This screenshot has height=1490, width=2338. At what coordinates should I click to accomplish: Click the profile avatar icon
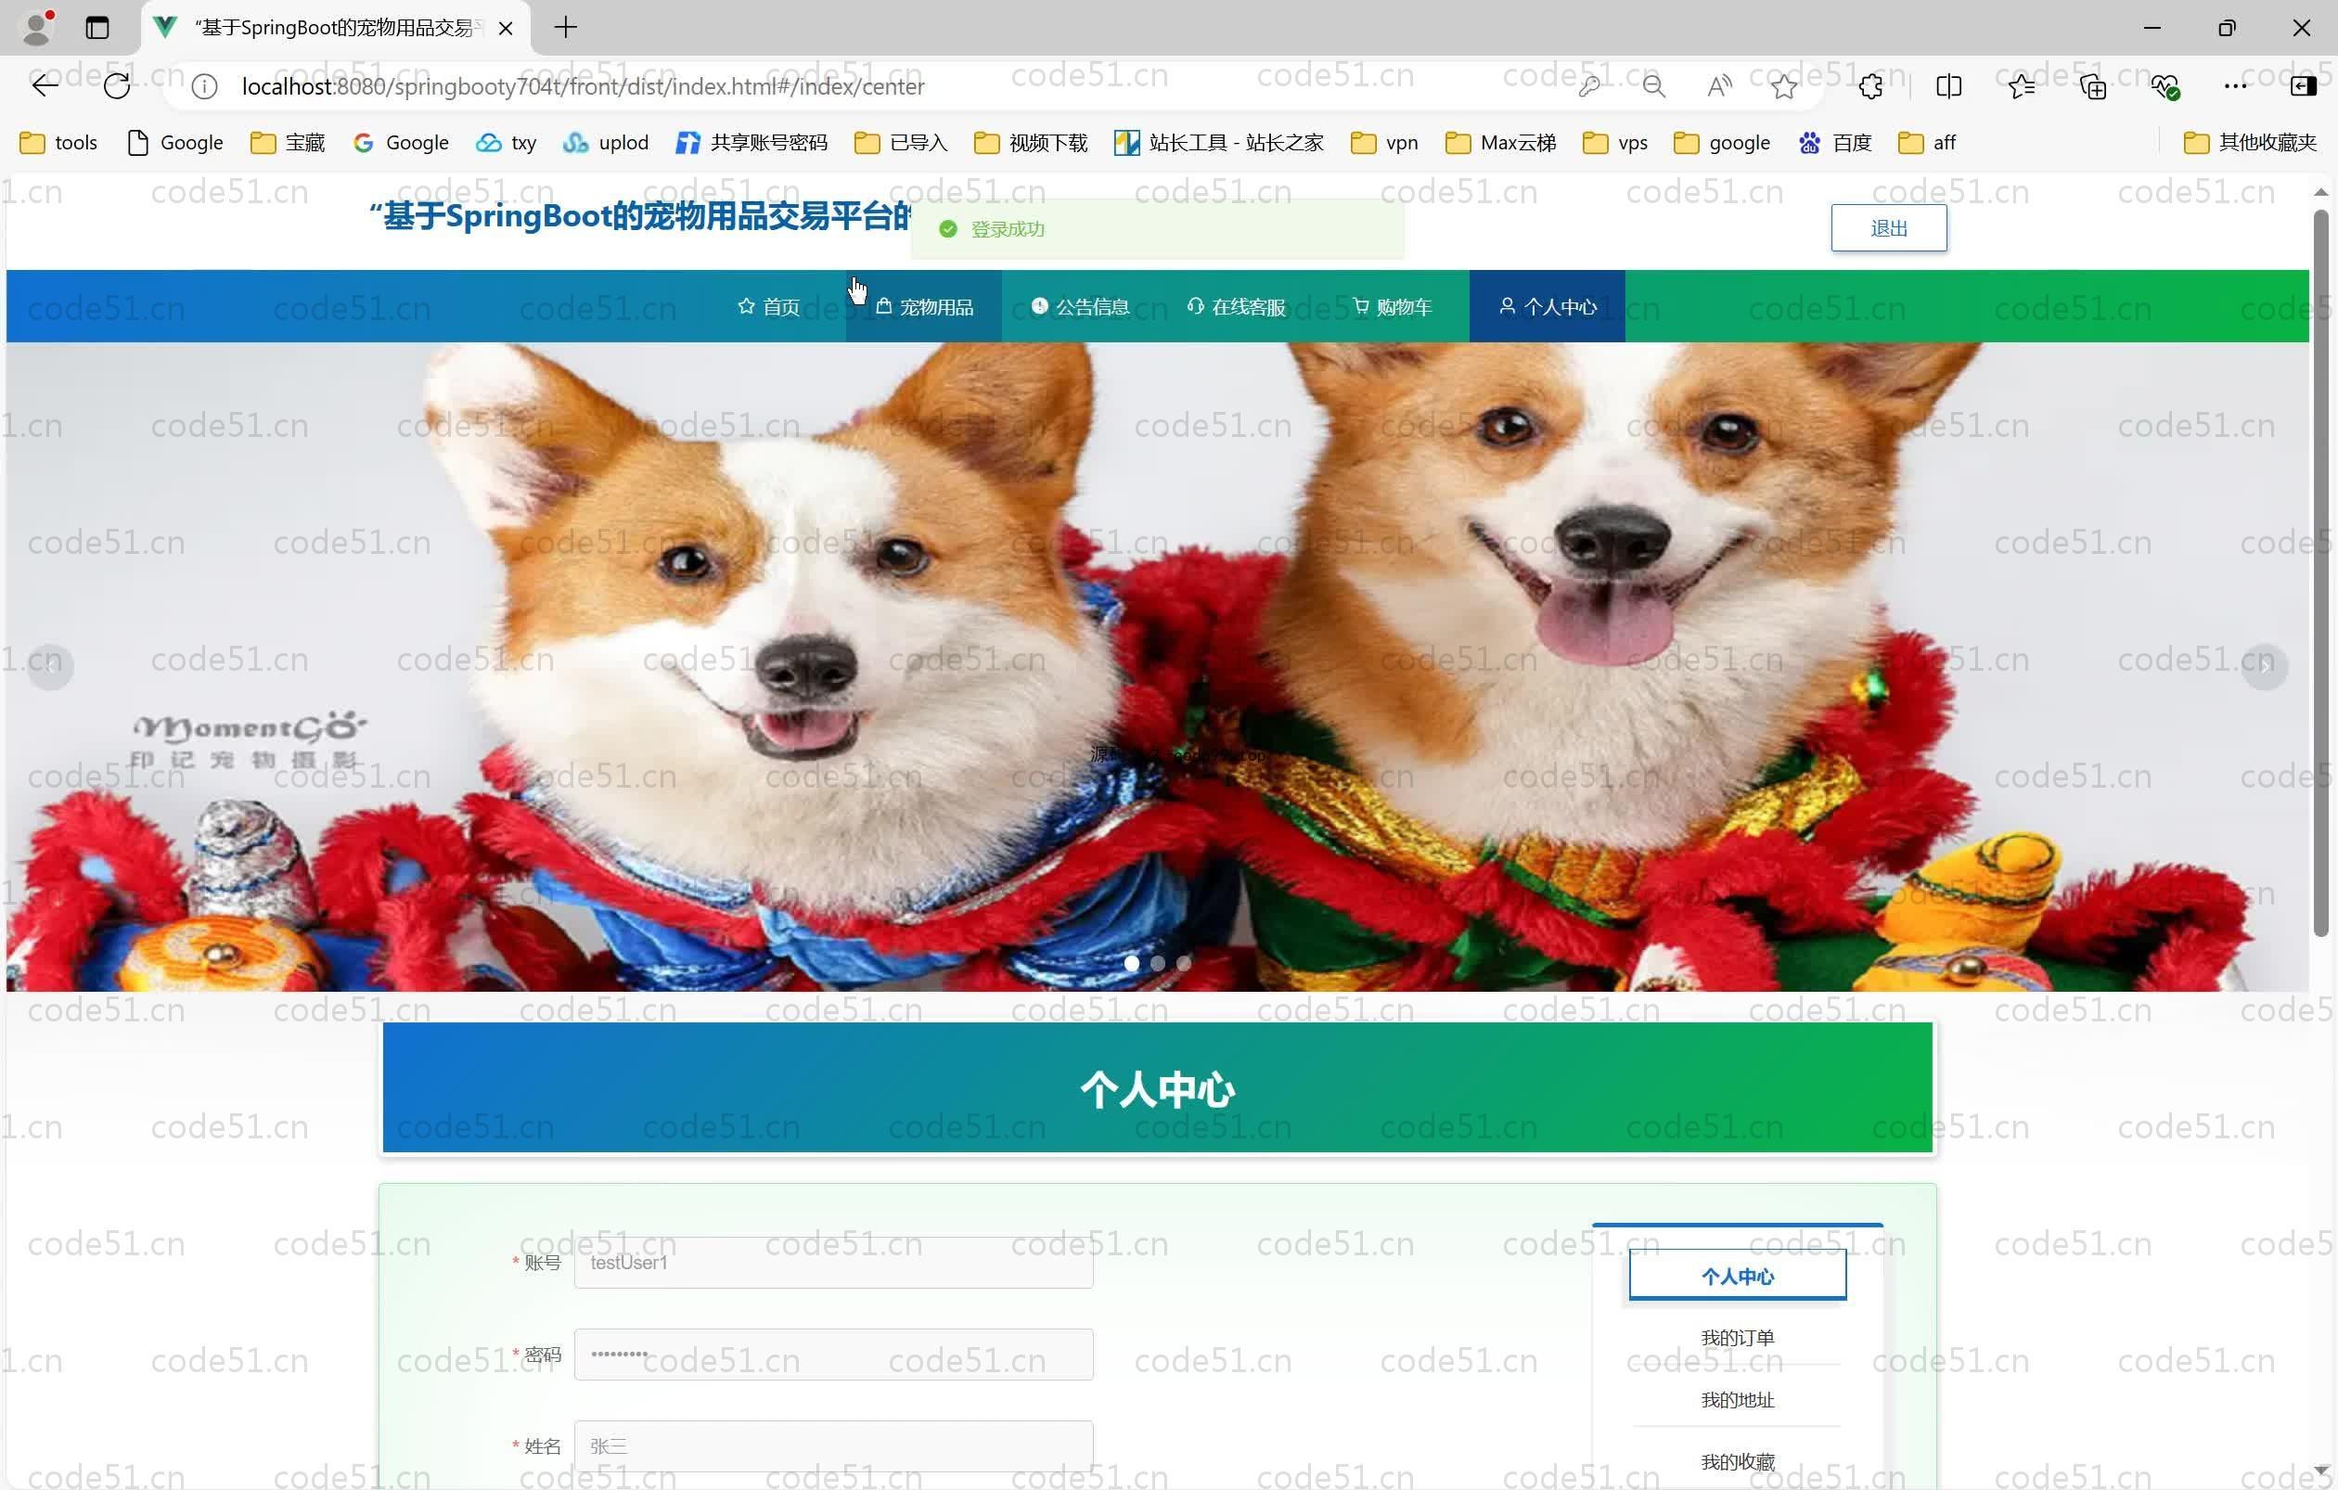click(37, 27)
